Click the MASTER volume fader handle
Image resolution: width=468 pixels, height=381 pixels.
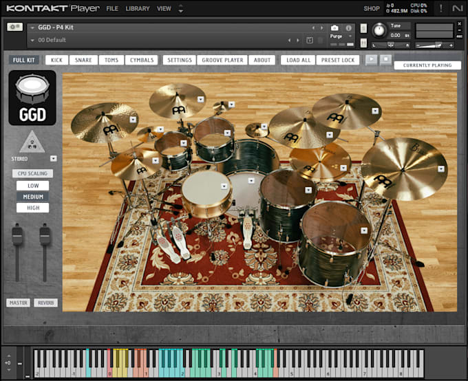coord(17,235)
